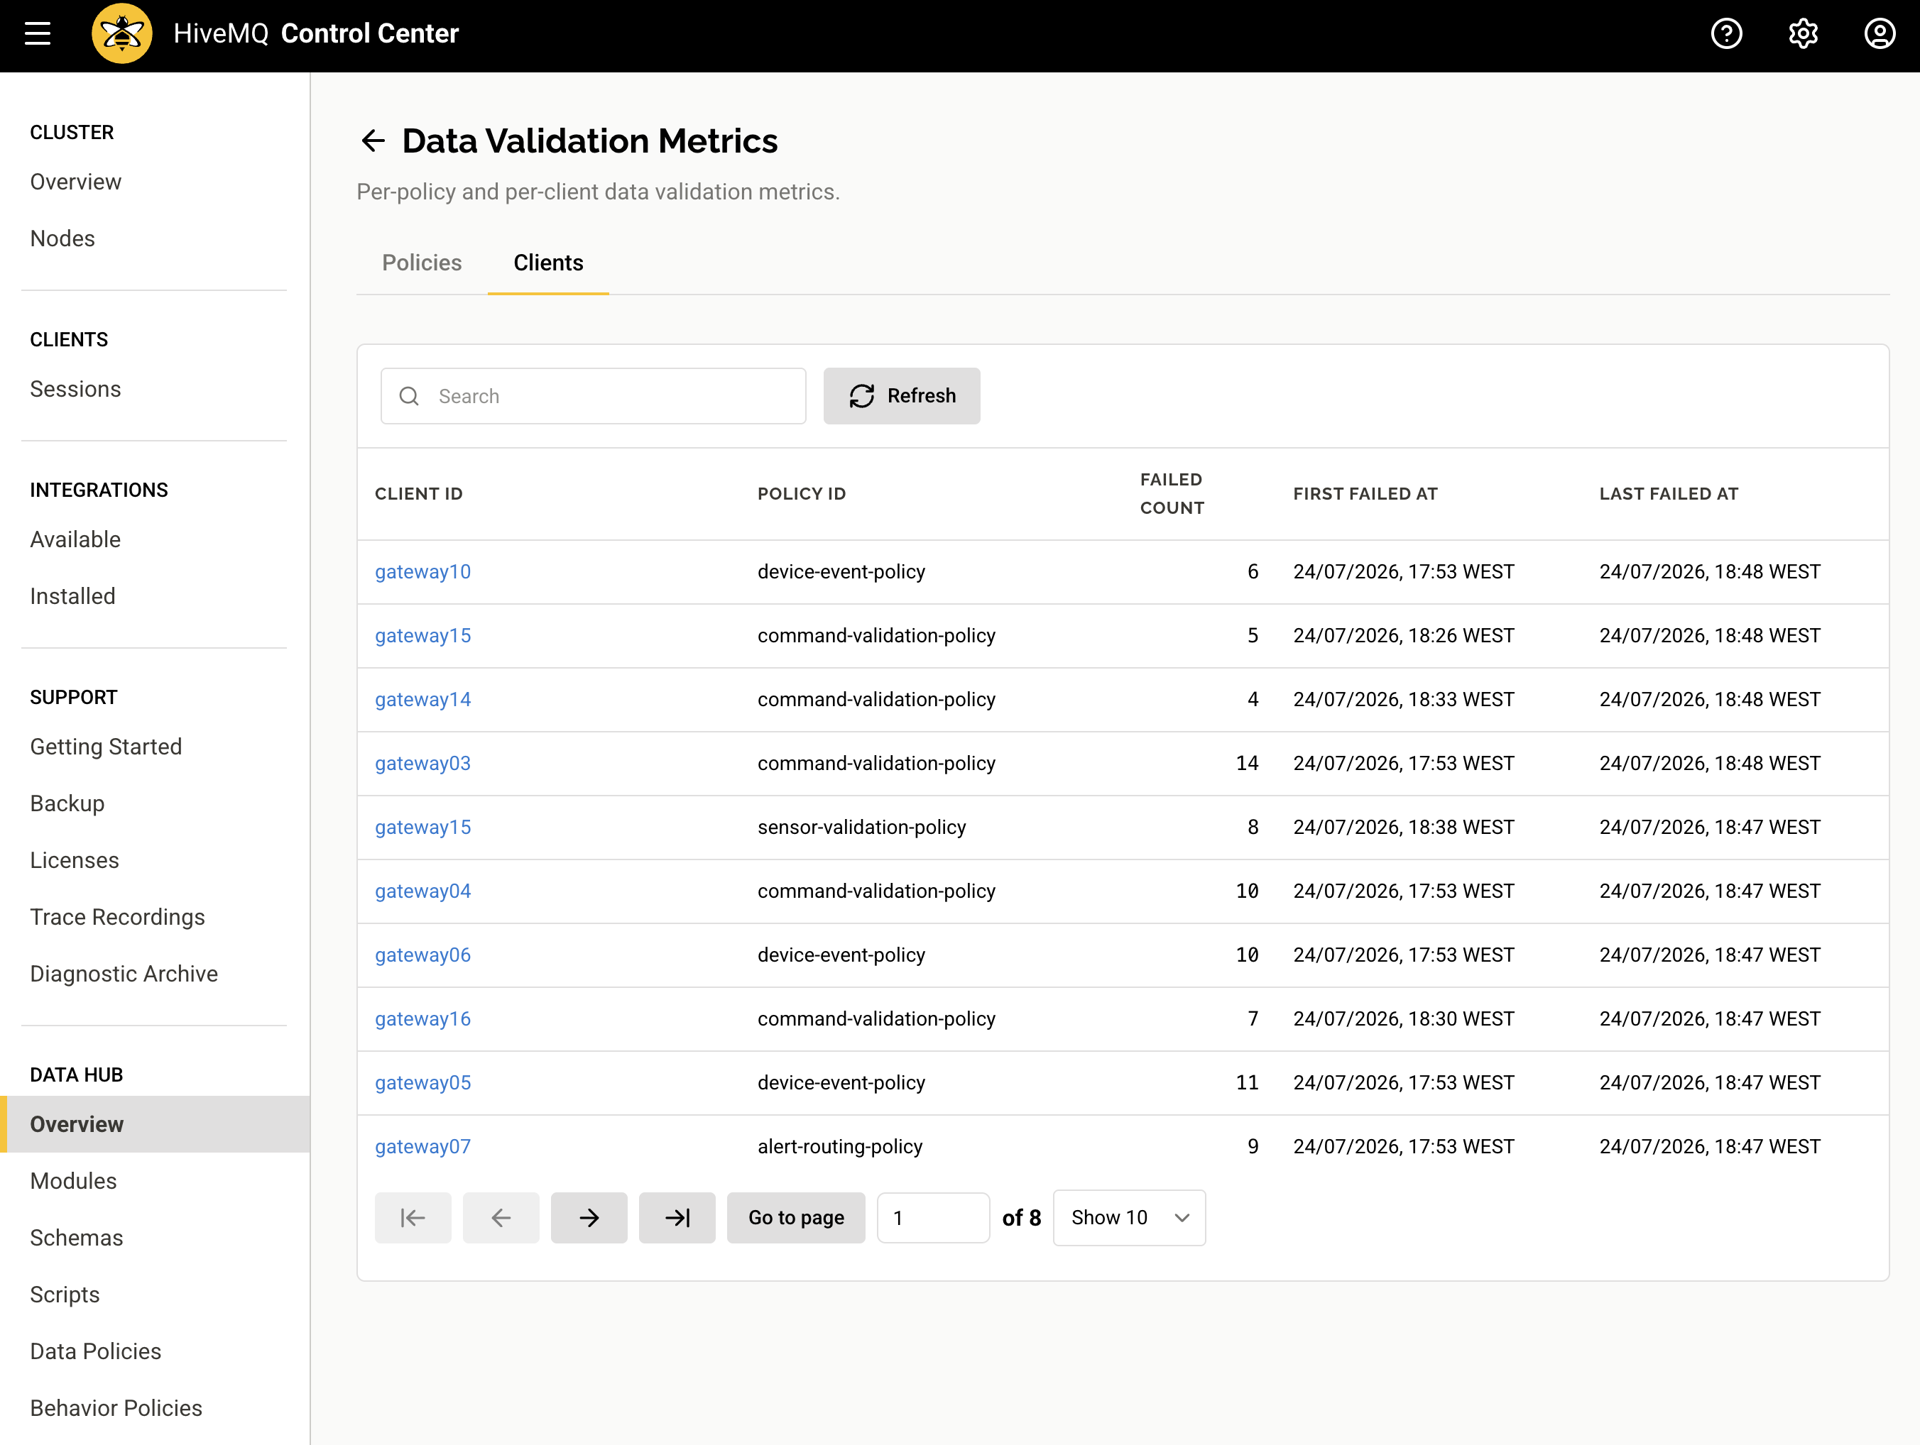The width and height of the screenshot is (1920, 1445).
Task: Click first failed time 18:33 WEST for gateway14
Action: pos(1404,700)
